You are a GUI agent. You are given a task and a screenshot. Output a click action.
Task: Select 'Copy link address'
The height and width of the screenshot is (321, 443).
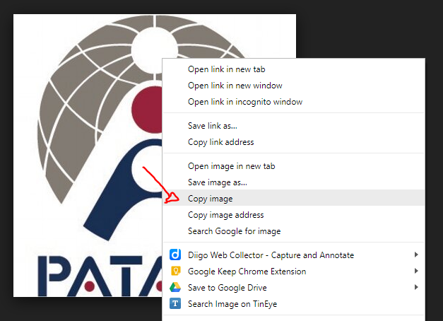point(294,142)
